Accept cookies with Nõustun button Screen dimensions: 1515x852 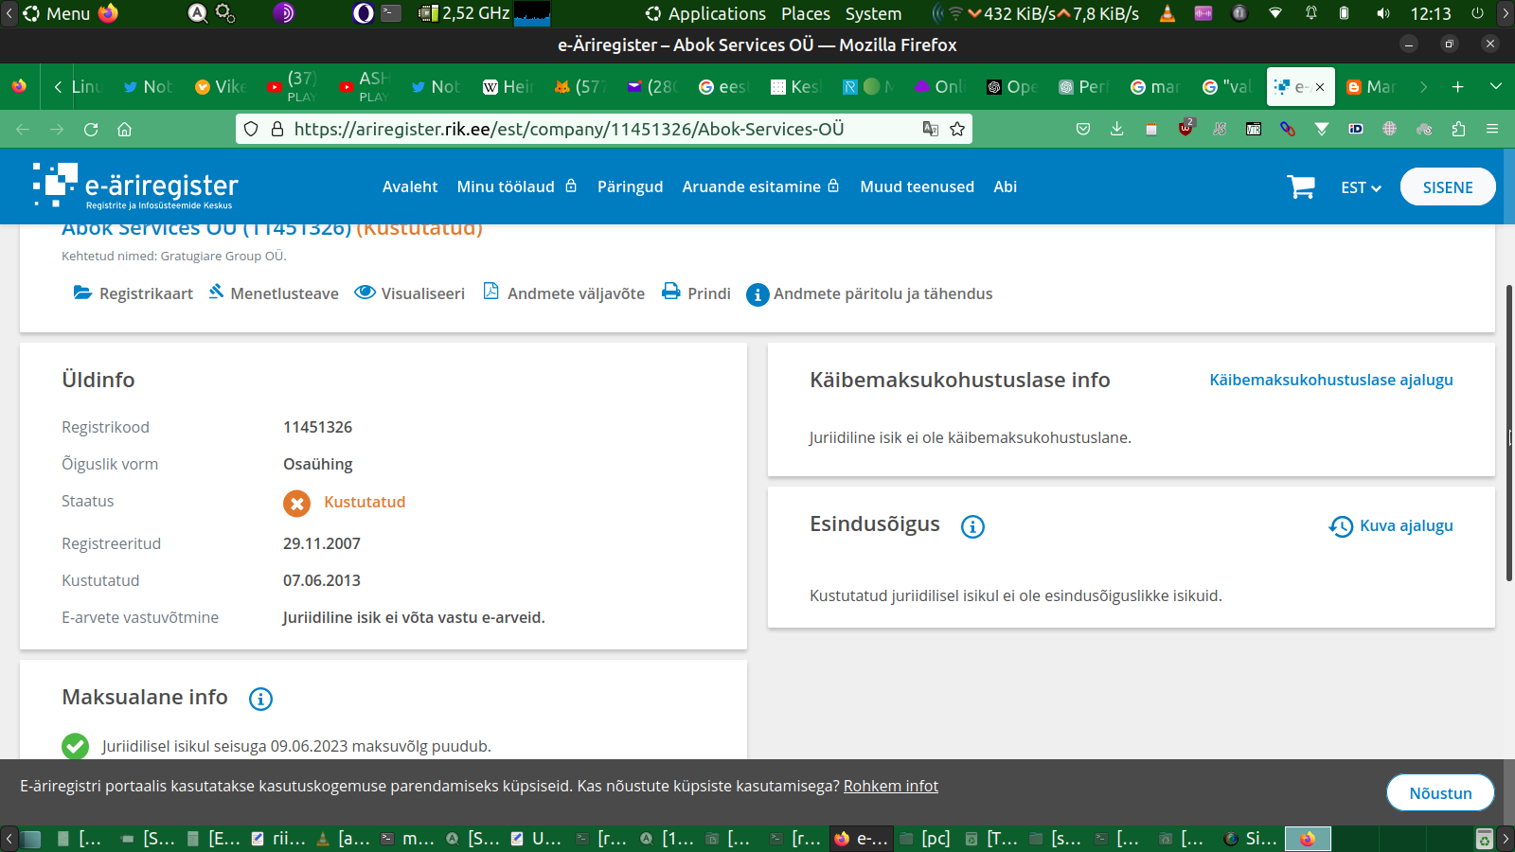click(x=1439, y=792)
